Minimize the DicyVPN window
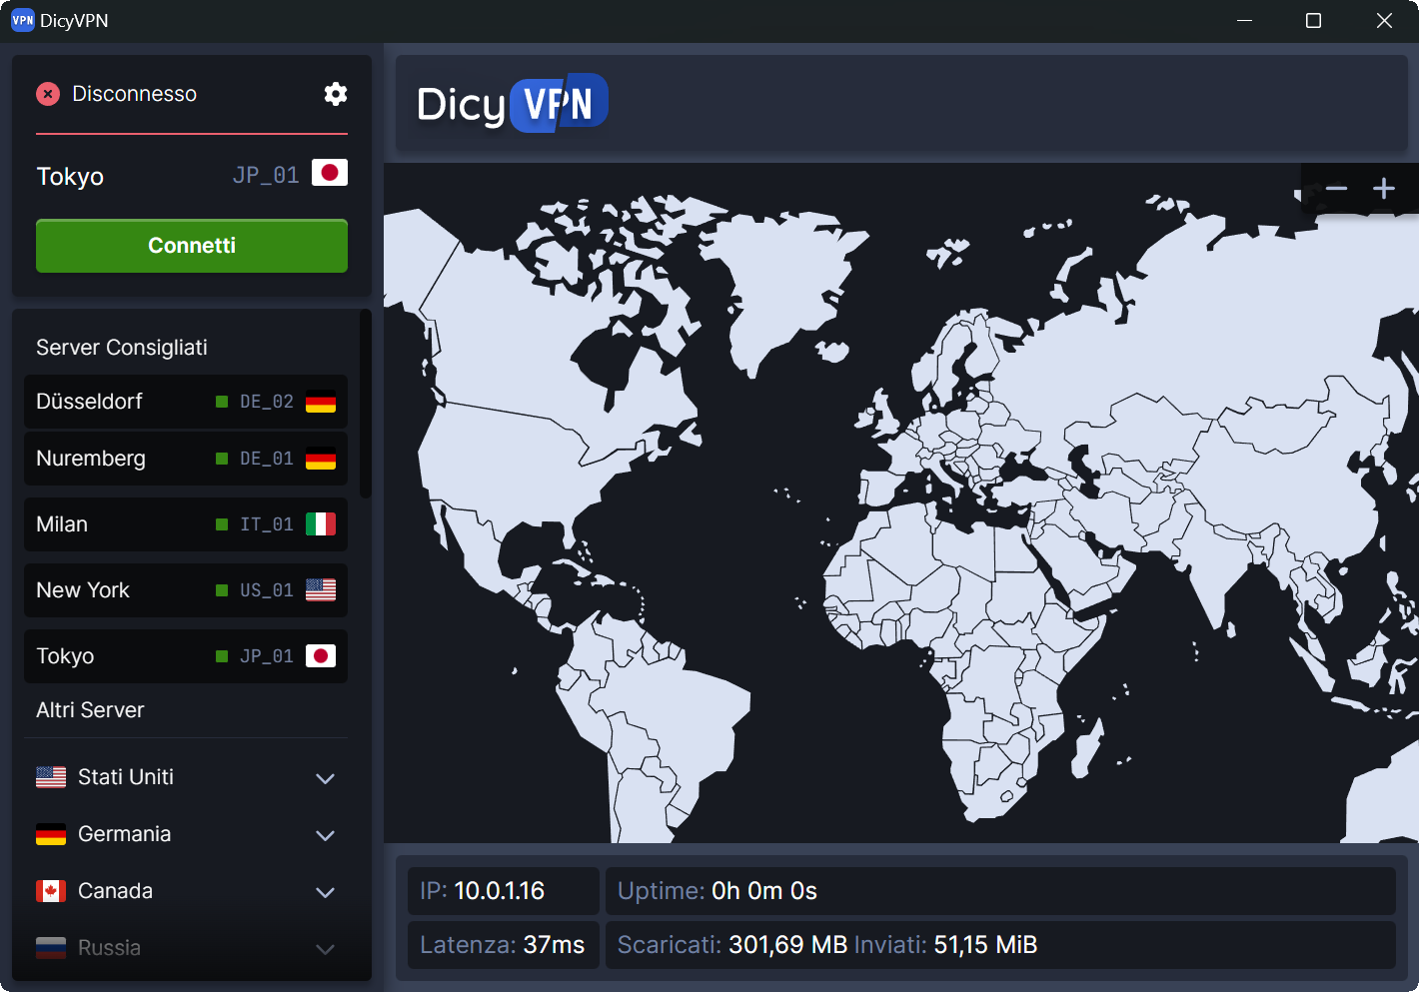This screenshot has height=992, width=1419. (1245, 20)
